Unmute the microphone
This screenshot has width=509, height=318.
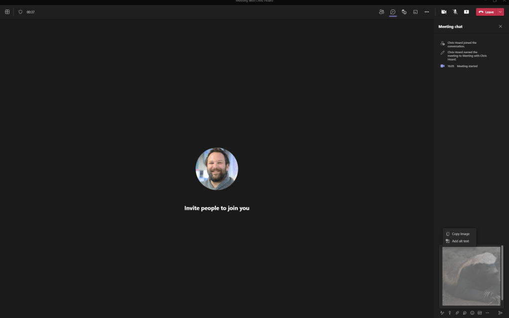(455, 12)
